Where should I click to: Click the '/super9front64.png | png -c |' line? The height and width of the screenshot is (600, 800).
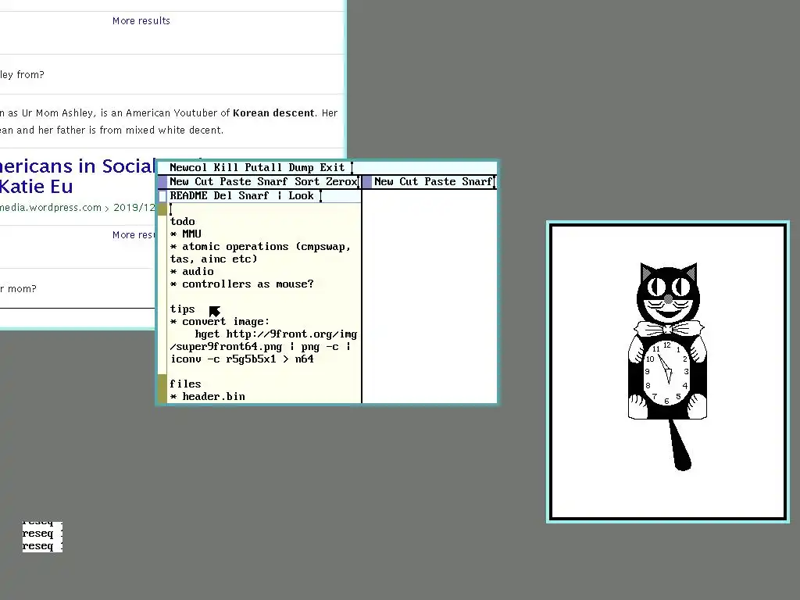pyautogui.click(x=260, y=346)
